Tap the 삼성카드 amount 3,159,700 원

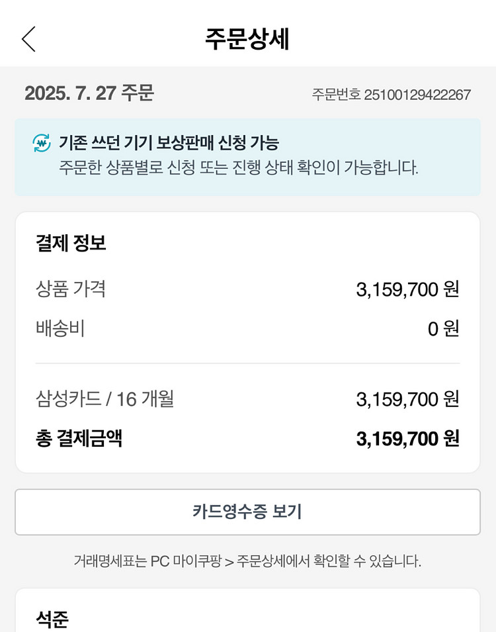click(407, 400)
